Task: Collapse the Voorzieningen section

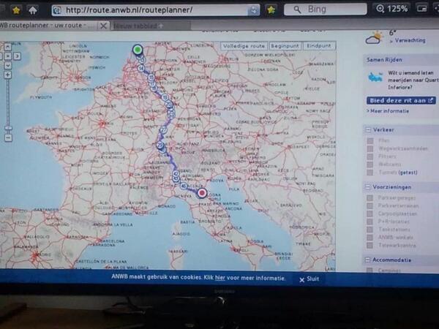Action: pyautogui.click(x=367, y=187)
